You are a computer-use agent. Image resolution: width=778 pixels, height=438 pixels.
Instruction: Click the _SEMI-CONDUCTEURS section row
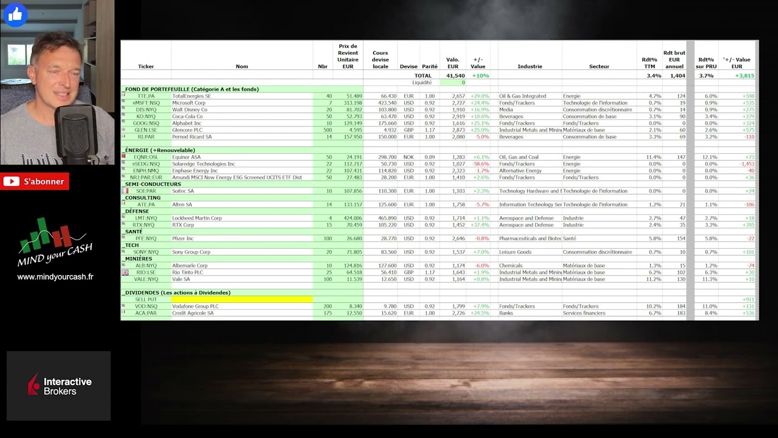[x=242, y=184]
